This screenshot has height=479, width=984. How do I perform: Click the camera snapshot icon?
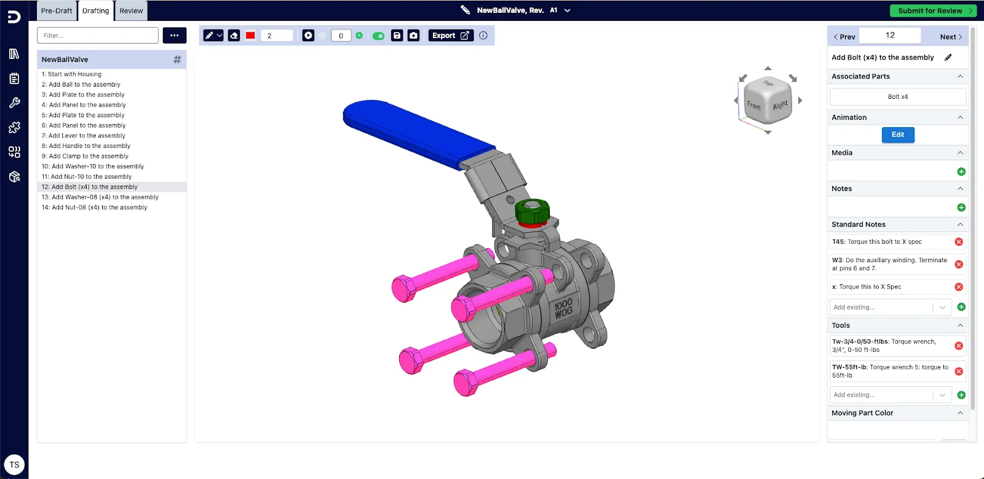tap(414, 36)
